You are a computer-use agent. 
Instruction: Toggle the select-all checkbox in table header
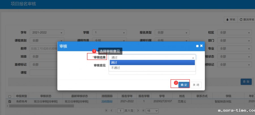10,96
